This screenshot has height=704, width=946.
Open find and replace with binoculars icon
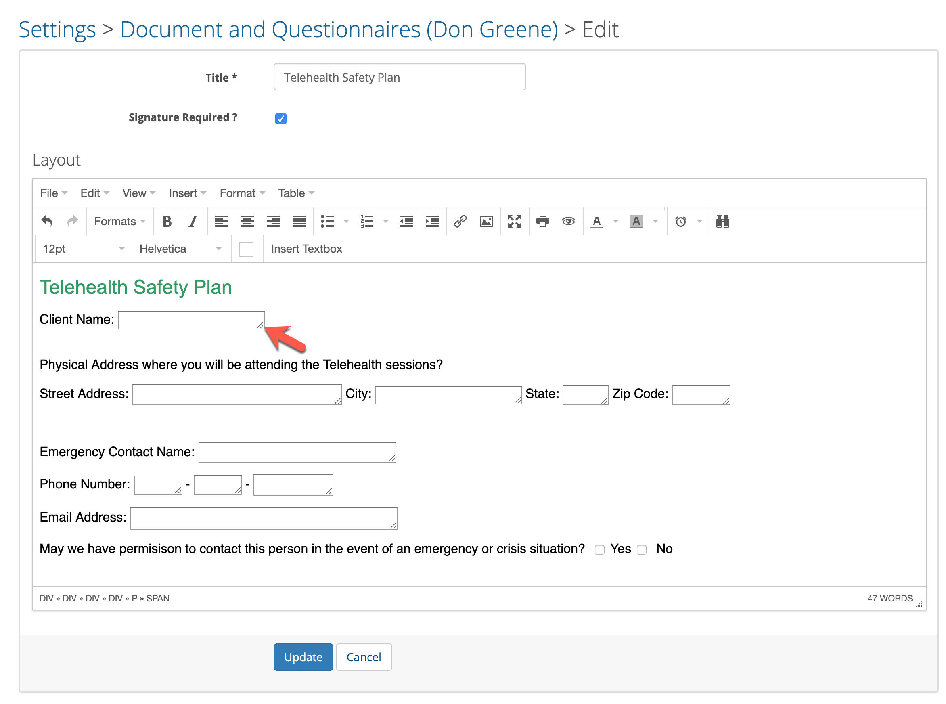pyautogui.click(x=723, y=221)
